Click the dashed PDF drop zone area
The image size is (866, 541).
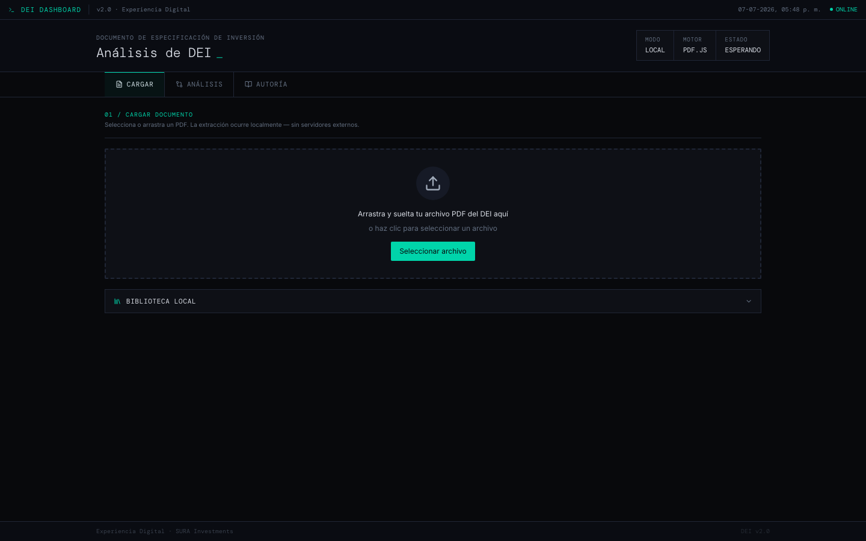point(433,213)
